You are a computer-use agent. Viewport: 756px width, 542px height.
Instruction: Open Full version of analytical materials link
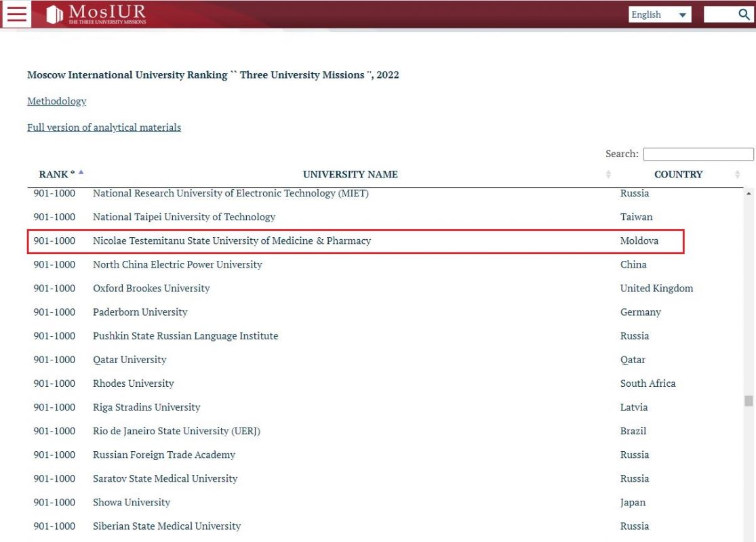tap(104, 127)
